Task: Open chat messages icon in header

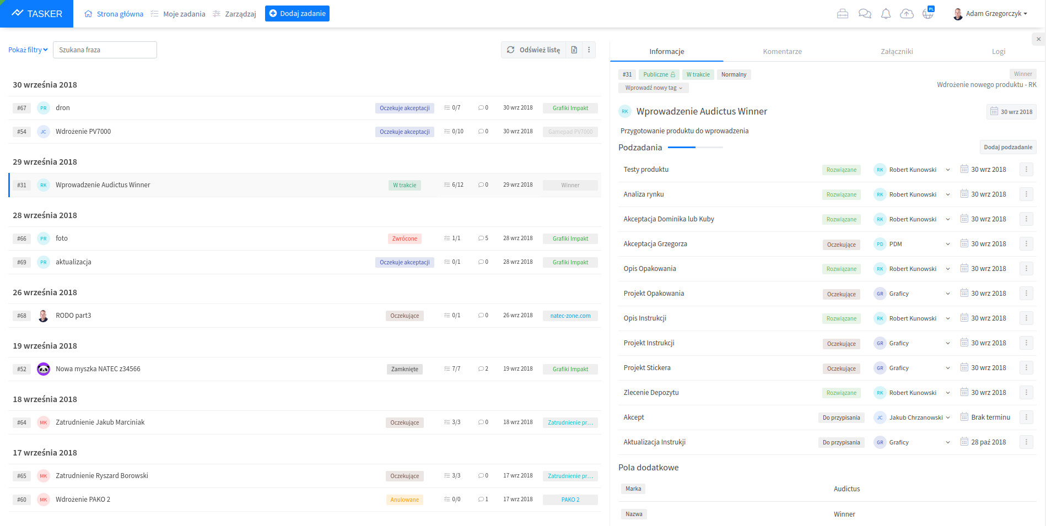Action: coord(865,14)
